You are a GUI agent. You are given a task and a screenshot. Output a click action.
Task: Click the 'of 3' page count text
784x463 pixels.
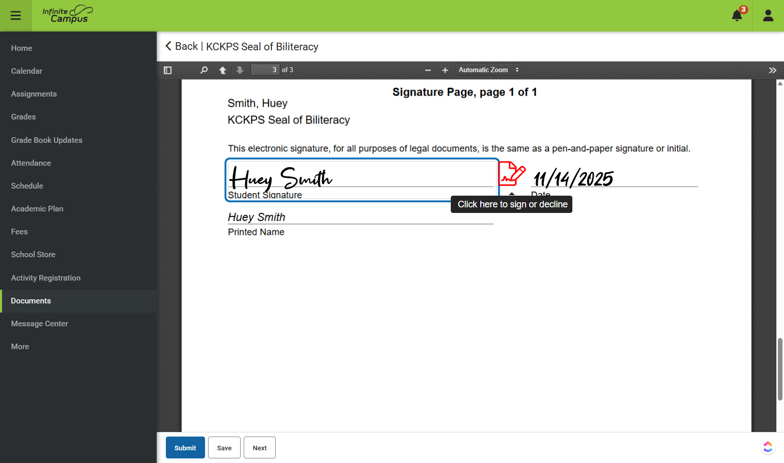[x=287, y=70]
